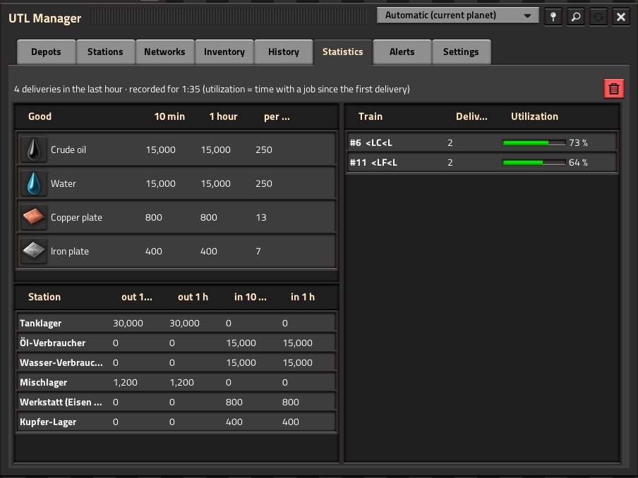This screenshot has width=638, height=478.
Task: Click the Mischlager station name
Action: click(x=44, y=383)
